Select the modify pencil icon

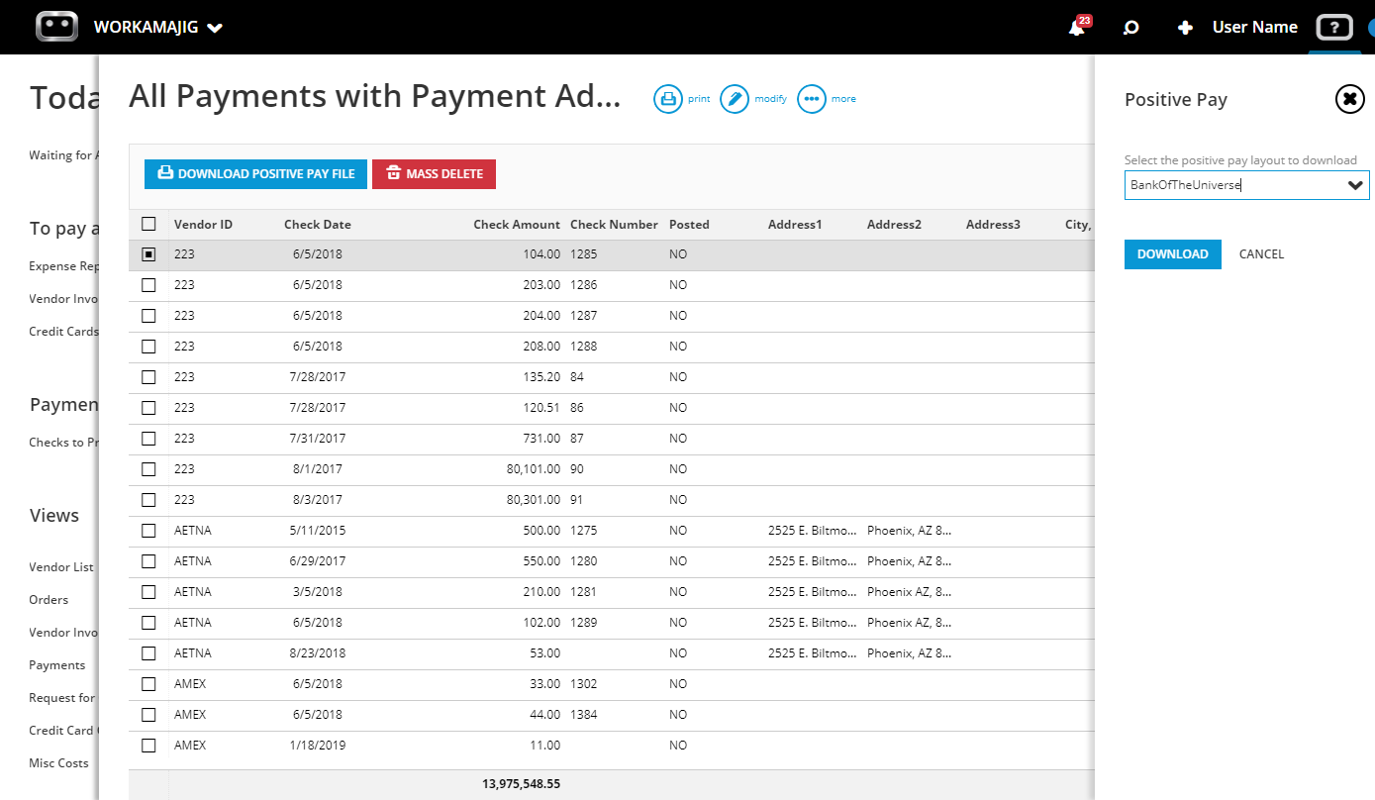point(735,98)
